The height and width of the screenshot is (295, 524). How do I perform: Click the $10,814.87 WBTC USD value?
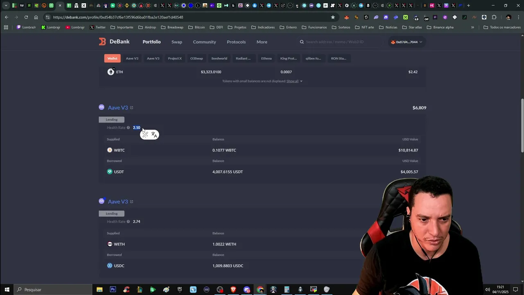point(408,150)
